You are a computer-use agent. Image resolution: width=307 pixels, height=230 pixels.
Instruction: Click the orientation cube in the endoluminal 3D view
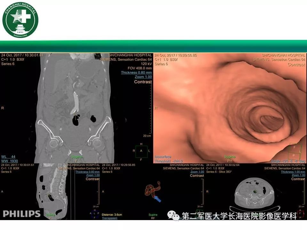click(295, 151)
